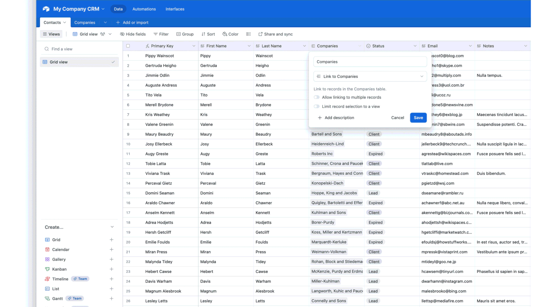Enable Allow linking to multiple records

(x=317, y=97)
